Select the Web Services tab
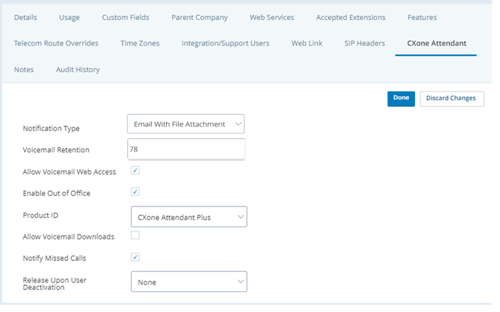The width and height of the screenshot is (500, 312). (x=272, y=18)
